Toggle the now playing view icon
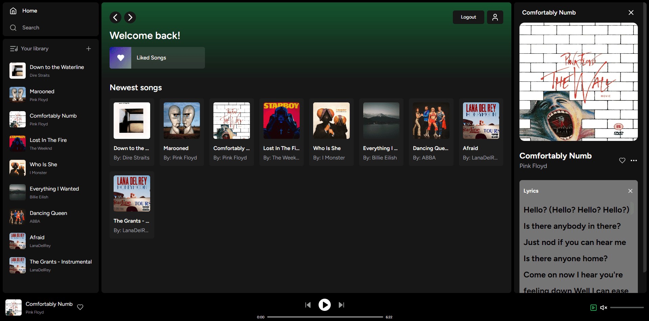This screenshot has width=649, height=321. (x=594, y=307)
